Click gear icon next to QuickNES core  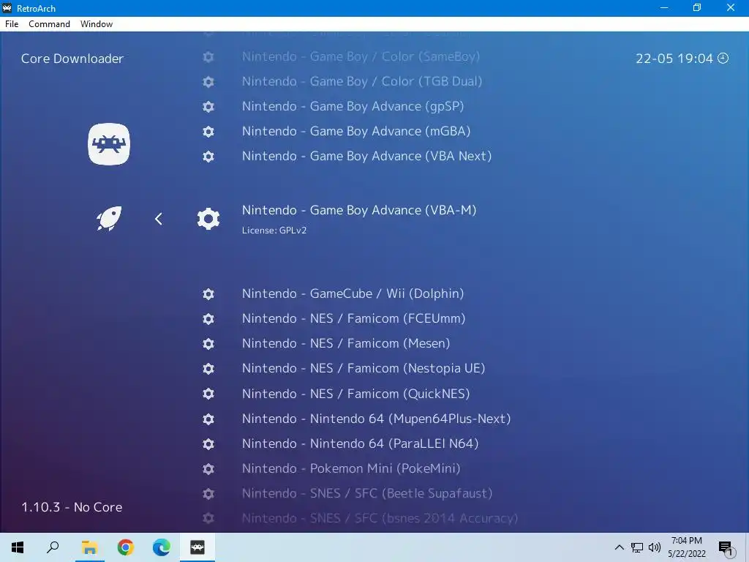pos(208,394)
